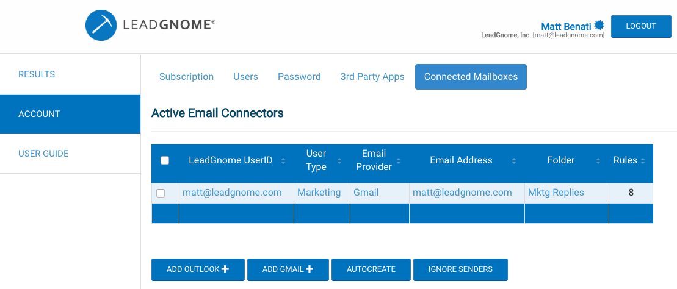Click the Email Provider column header label
The width and height of the screenshot is (677, 289).
click(x=374, y=160)
